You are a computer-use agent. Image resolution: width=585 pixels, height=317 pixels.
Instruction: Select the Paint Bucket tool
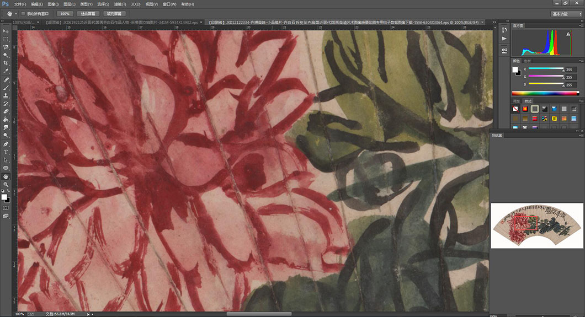(x=6, y=120)
